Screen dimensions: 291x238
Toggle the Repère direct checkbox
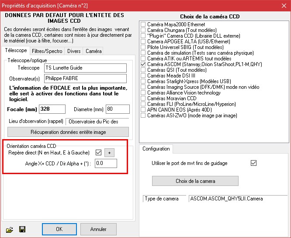[x=99, y=153]
